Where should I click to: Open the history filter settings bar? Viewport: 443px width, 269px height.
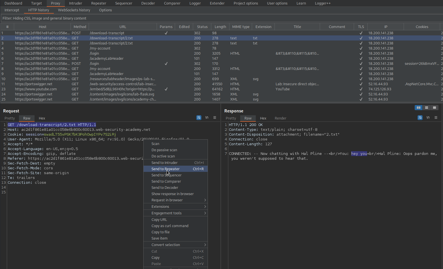(x=221, y=18)
